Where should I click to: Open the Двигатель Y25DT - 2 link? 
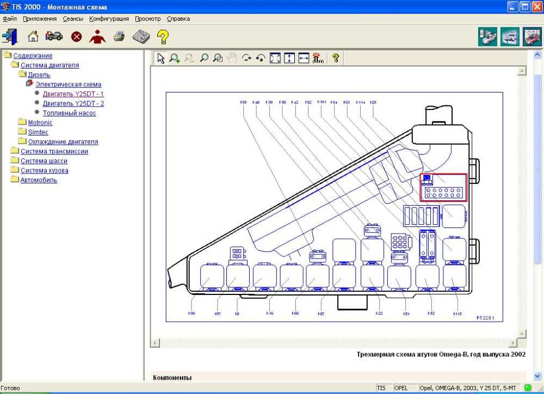(x=73, y=103)
